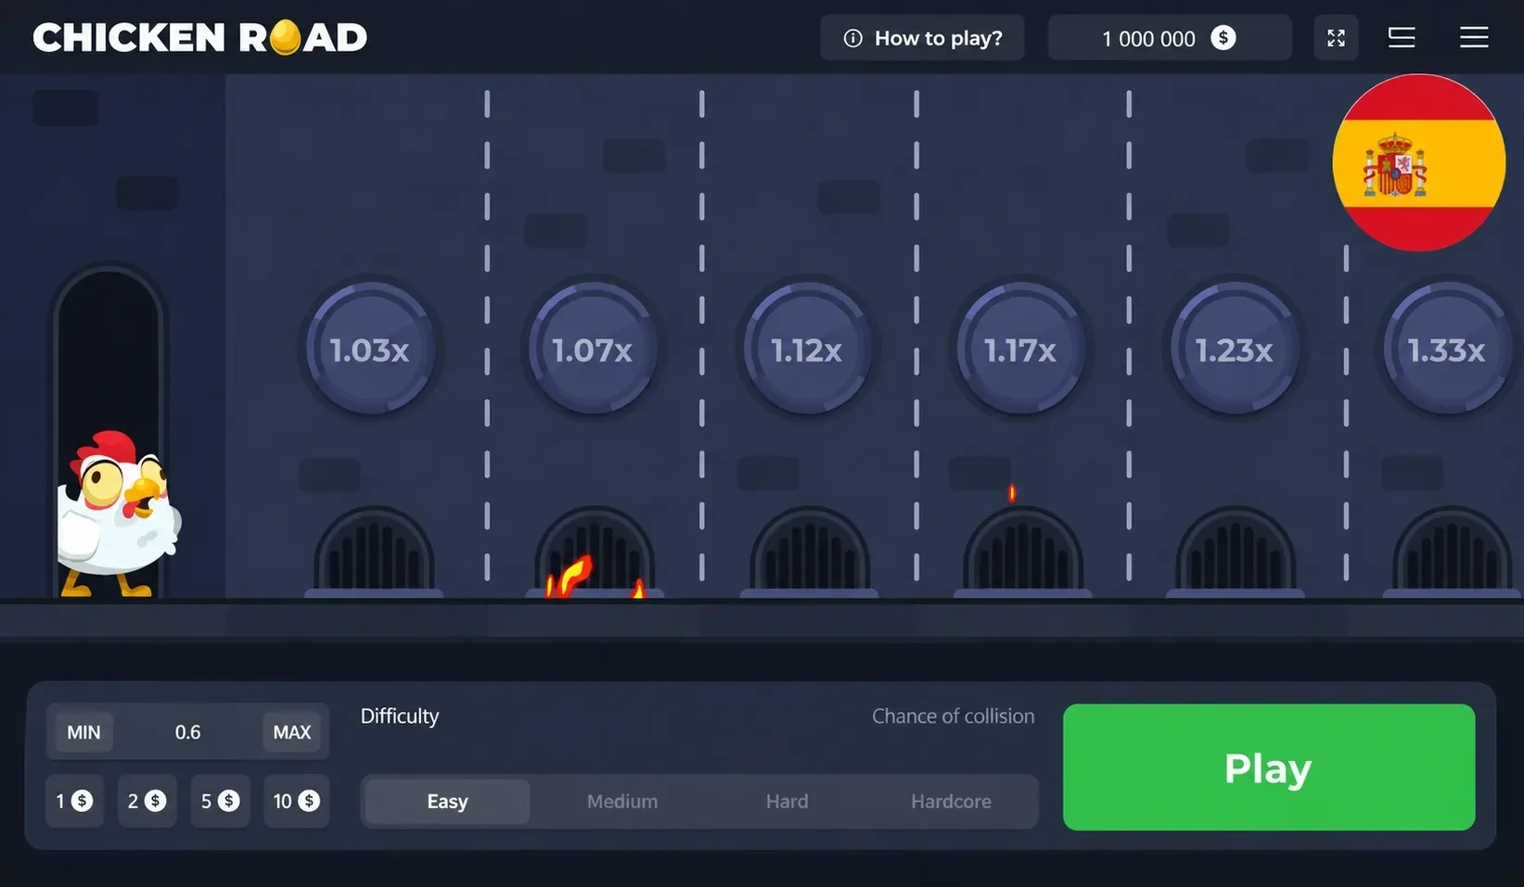Image resolution: width=1524 pixels, height=887 pixels.
Task: Click the Chicken Road logo
Action: 200,38
